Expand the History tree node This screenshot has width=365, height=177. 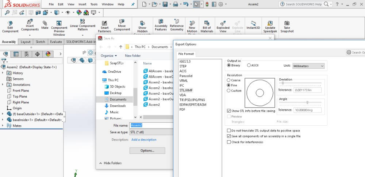pos(3,73)
